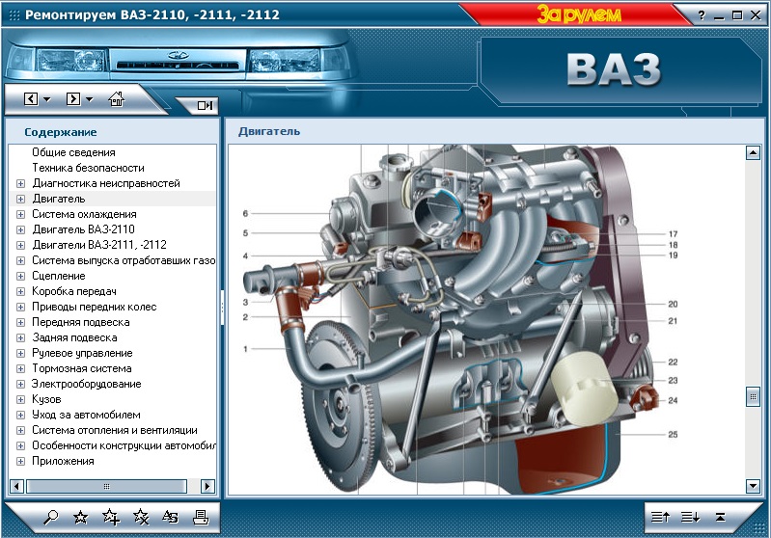Expand the Приложения tree node

click(x=20, y=462)
